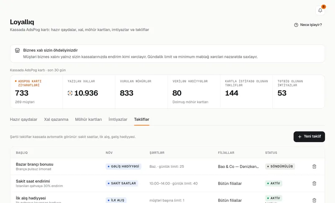The height and width of the screenshot is (203, 335).
Task: Open the İlk alış hədiyyəsi offer title
Action: point(31,198)
